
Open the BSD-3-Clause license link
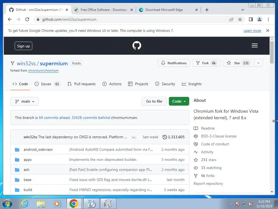click(219, 136)
